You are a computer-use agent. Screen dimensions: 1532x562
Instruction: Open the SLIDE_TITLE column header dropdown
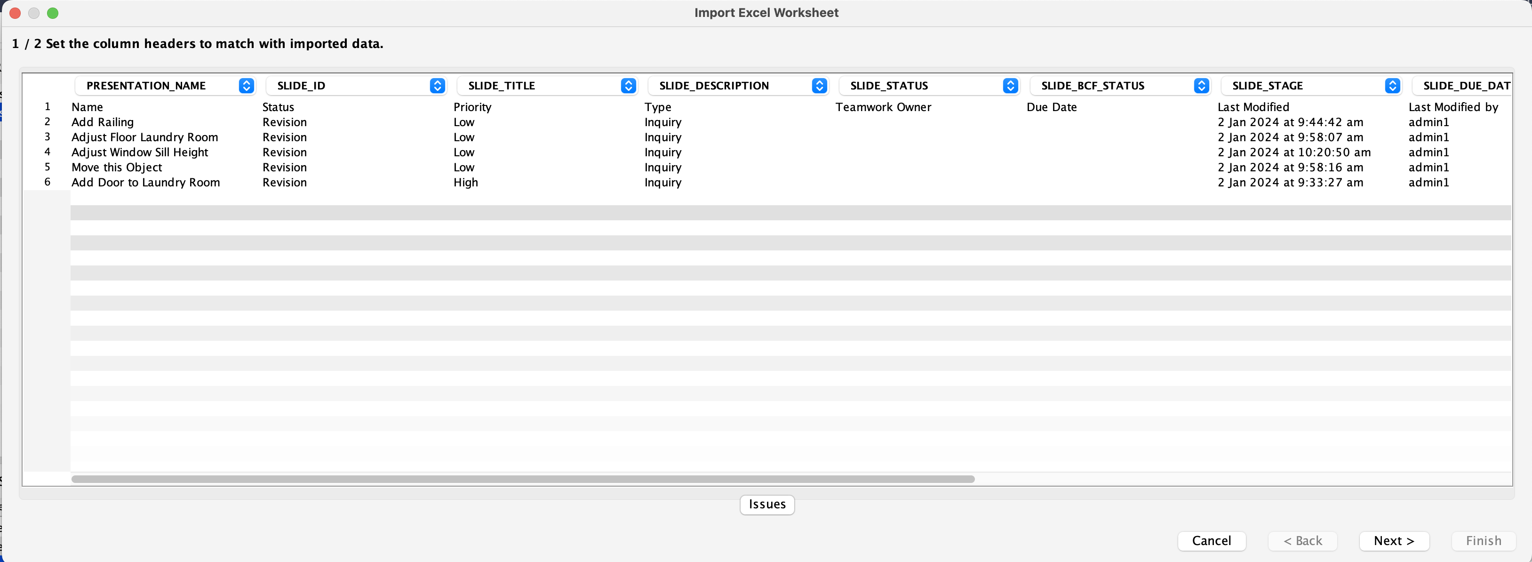point(547,86)
